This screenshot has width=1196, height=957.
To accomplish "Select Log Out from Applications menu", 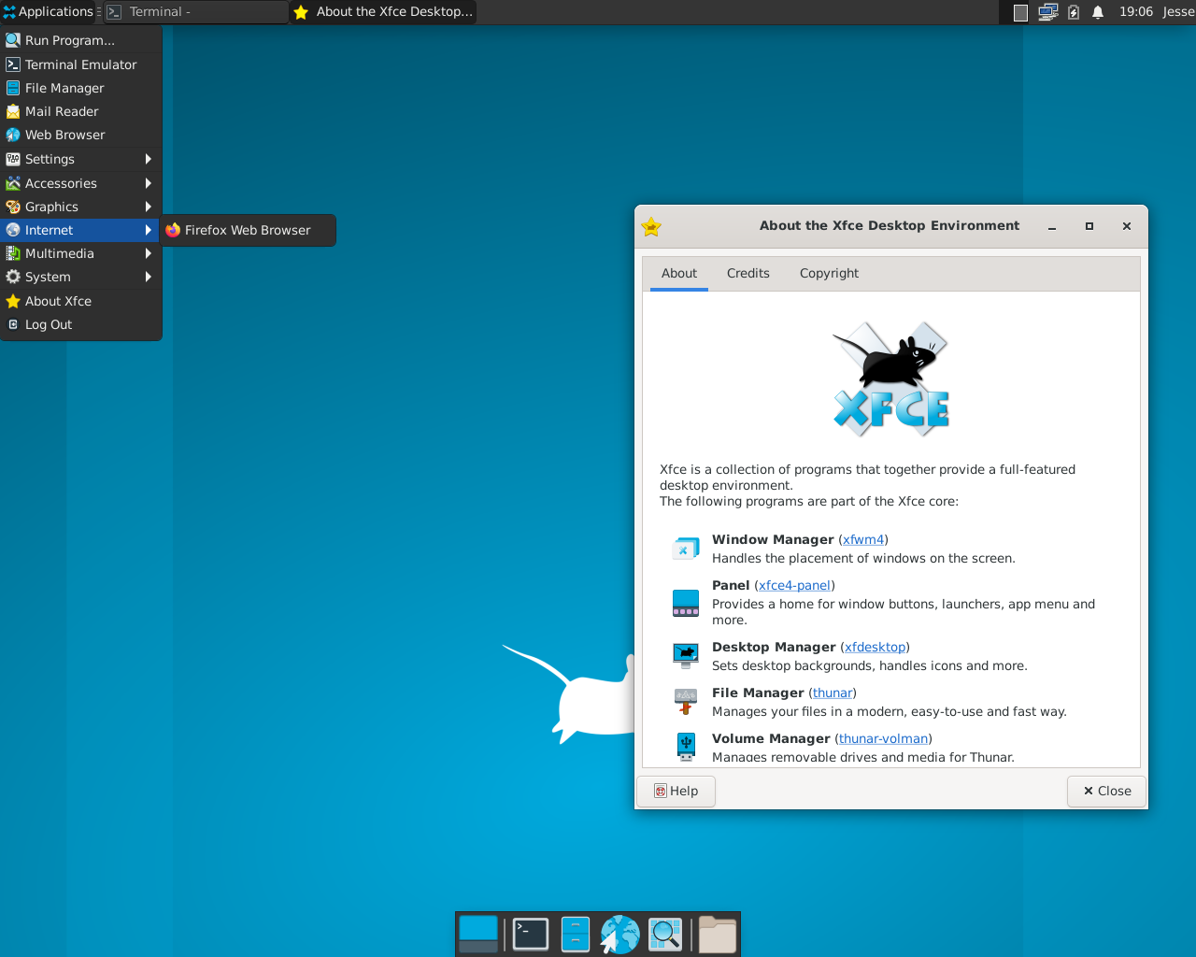I will coord(81,324).
